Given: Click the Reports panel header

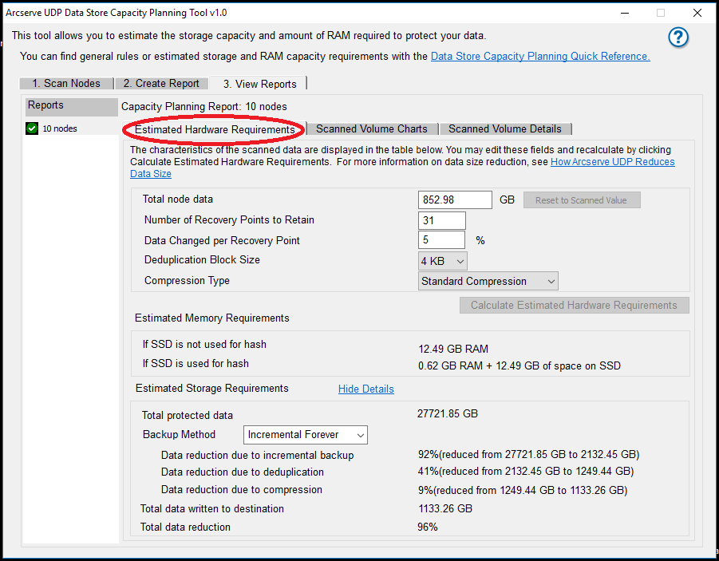Looking at the screenshot, I should (x=72, y=105).
